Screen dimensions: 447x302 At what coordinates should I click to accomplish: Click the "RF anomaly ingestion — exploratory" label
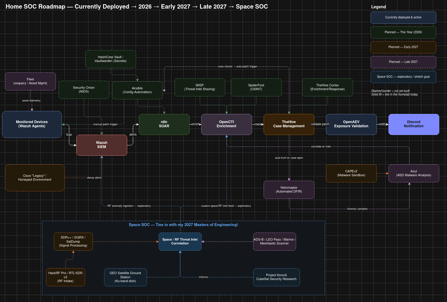pos(129,206)
